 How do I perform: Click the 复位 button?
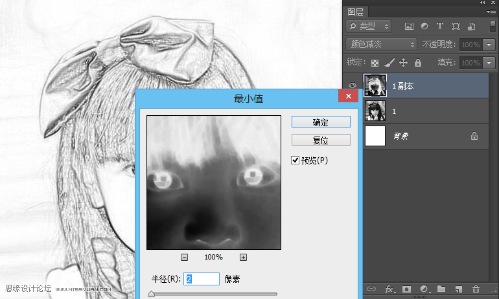click(321, 140)
